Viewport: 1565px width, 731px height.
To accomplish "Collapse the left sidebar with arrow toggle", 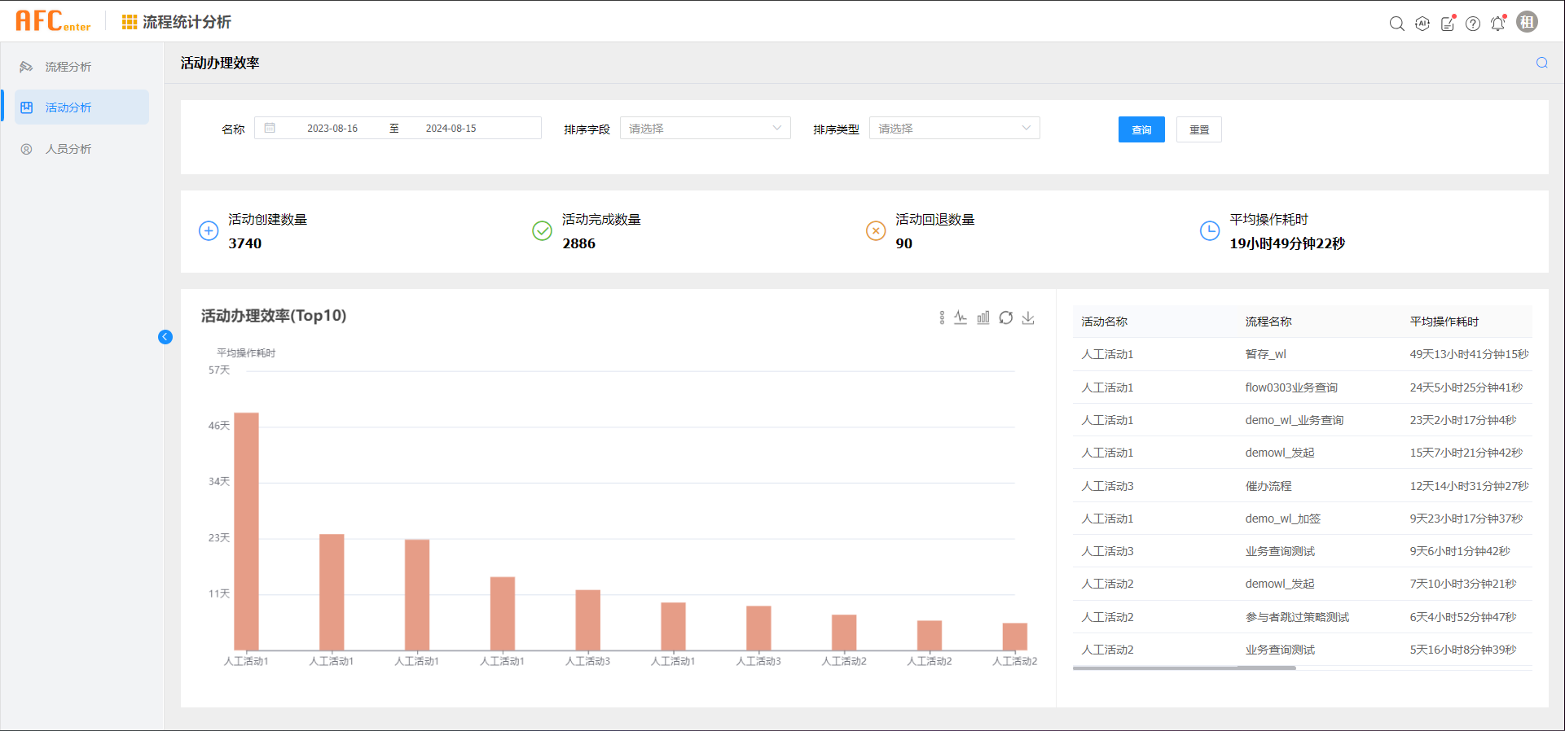I will pyautogui.click(x=165, y=337).
